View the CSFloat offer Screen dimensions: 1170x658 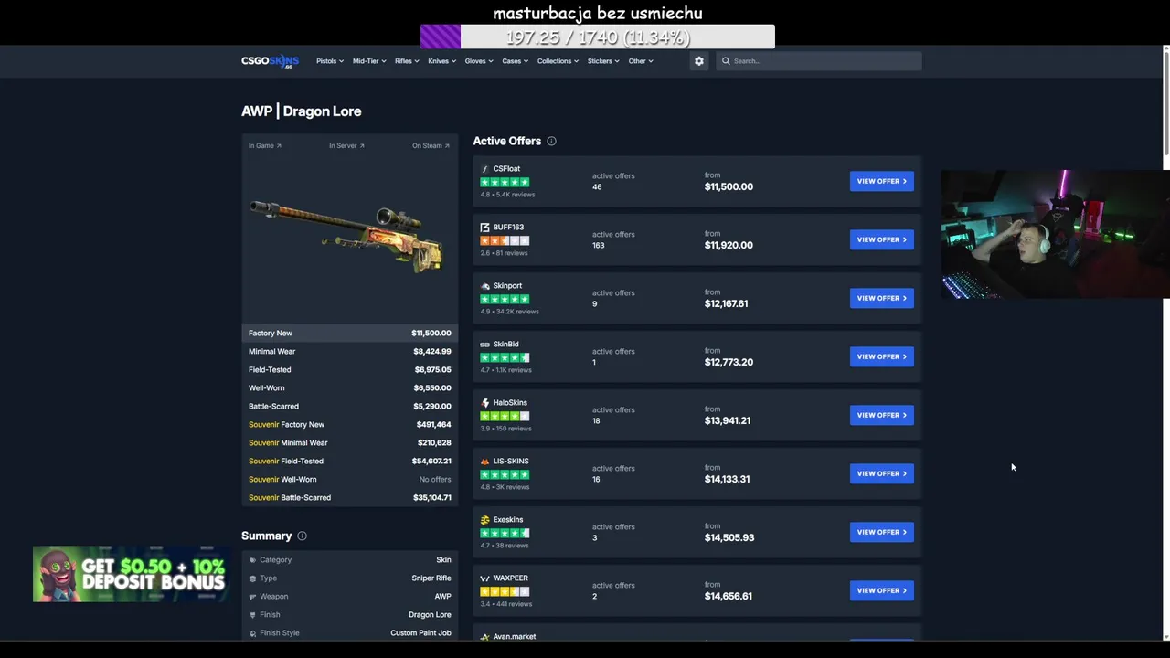tap(881, 181)
